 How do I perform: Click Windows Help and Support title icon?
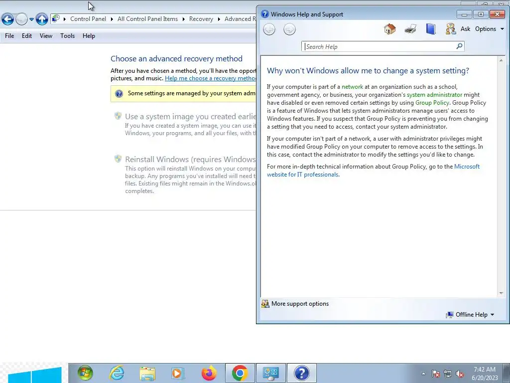pos(265,14)
